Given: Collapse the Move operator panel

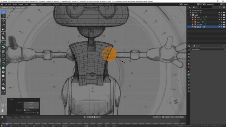Looking at the screenshot, I should 8,99.
